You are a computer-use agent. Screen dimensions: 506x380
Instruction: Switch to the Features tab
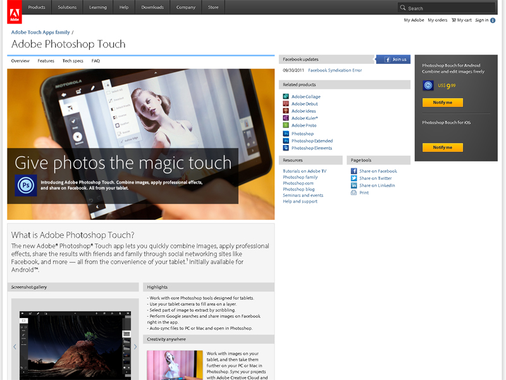click(x=46, y=61)
